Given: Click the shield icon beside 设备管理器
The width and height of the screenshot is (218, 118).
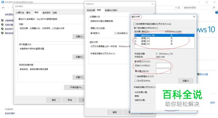Looking at the screenshot, I should click(x=3, y=20).
